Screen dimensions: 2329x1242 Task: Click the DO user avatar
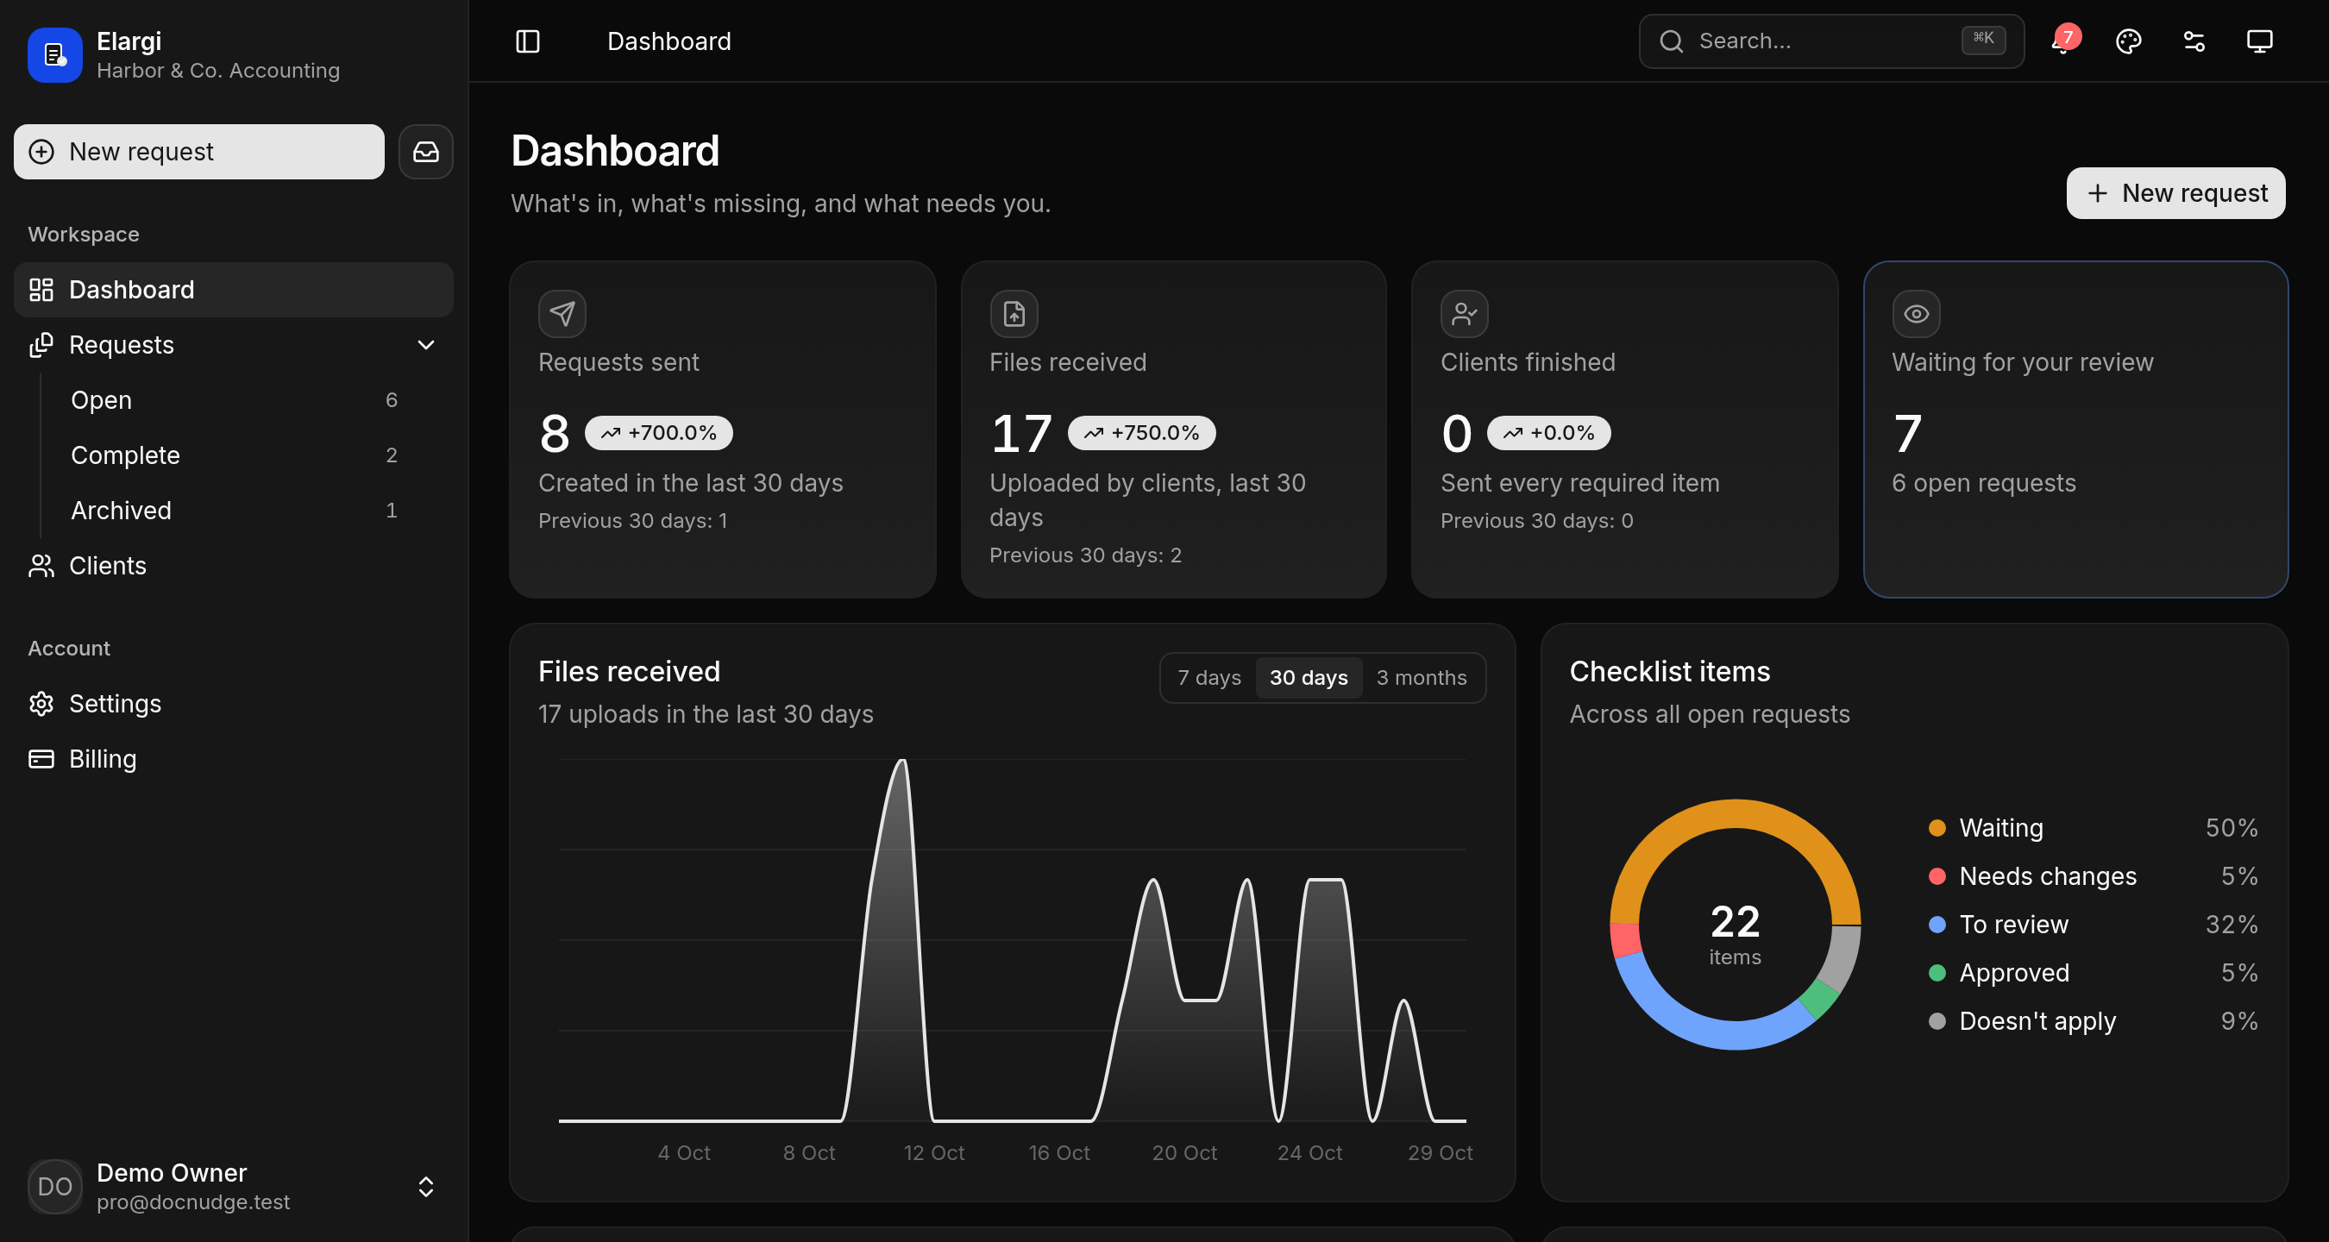pyautogui.click(x=54, y=1186)
